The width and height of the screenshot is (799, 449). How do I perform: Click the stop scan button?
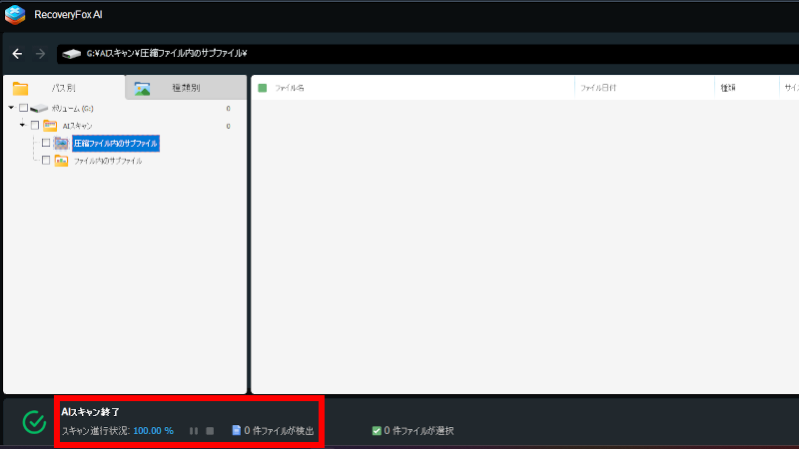pos(210,431)
